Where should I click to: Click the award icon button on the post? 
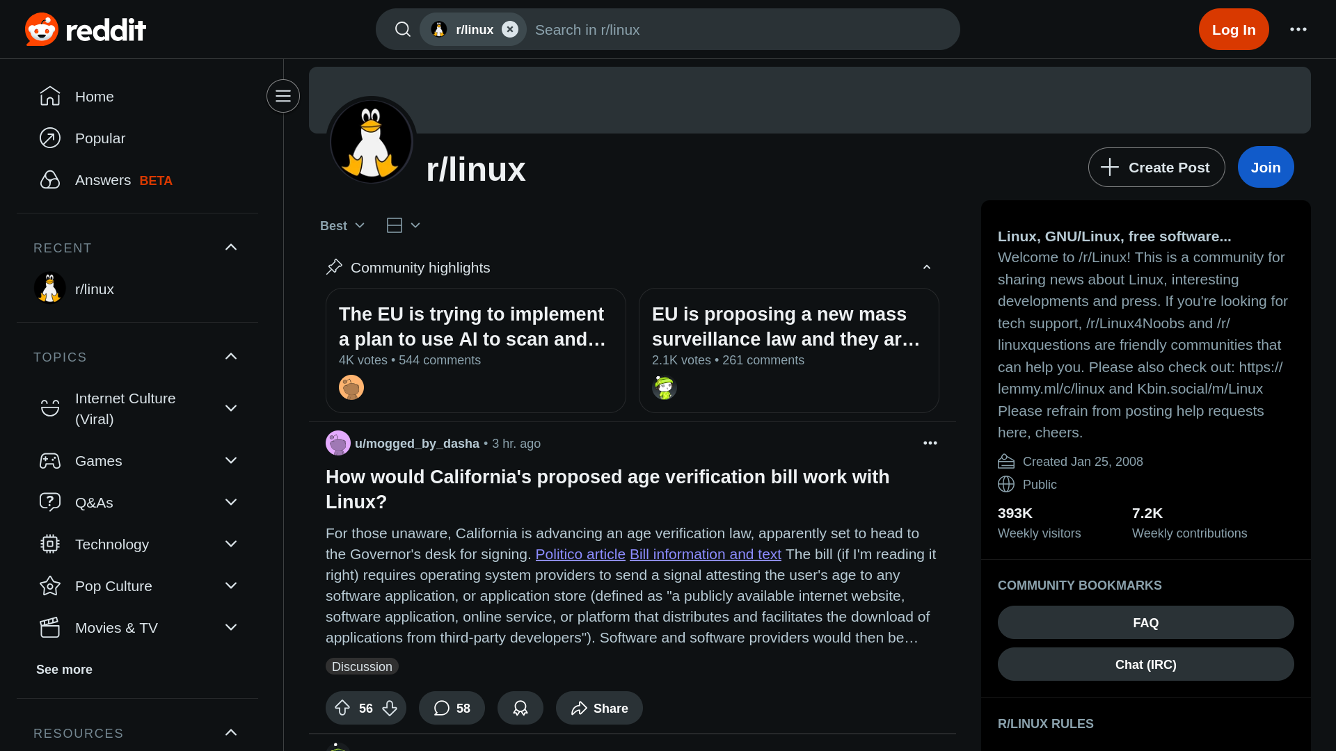coord(520,708)
